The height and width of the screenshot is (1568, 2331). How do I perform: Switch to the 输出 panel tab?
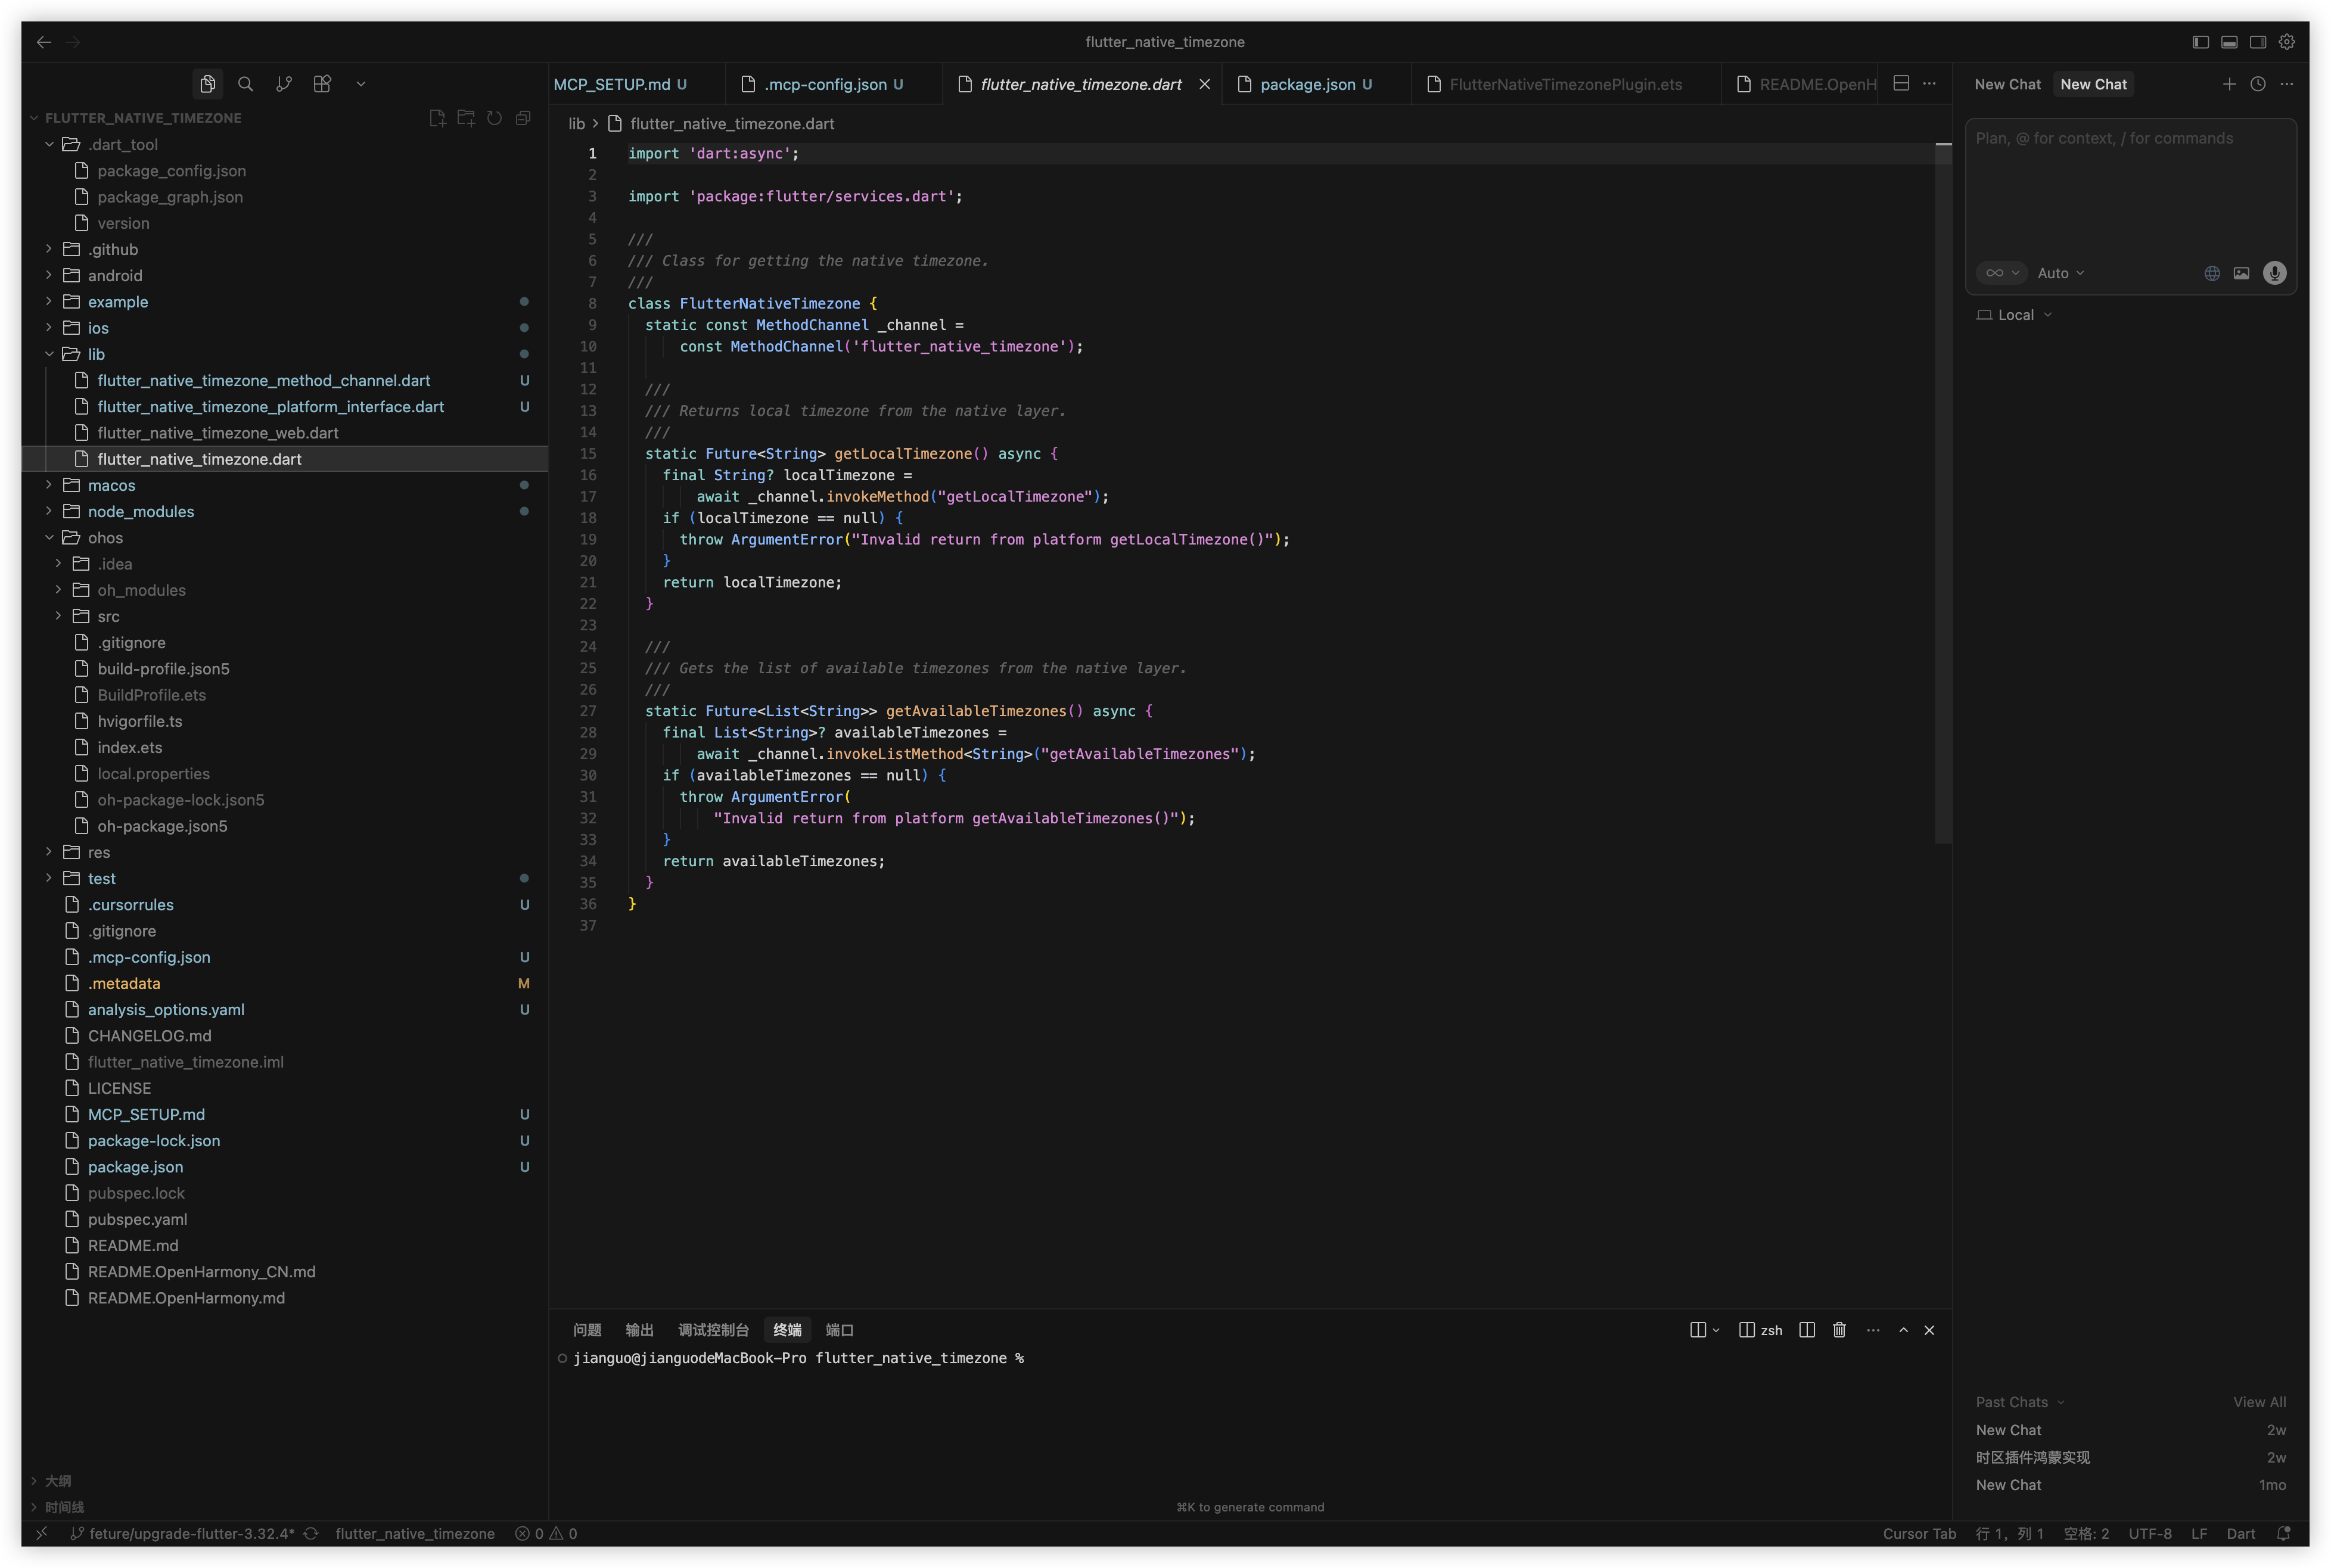tap(639, 1330)
